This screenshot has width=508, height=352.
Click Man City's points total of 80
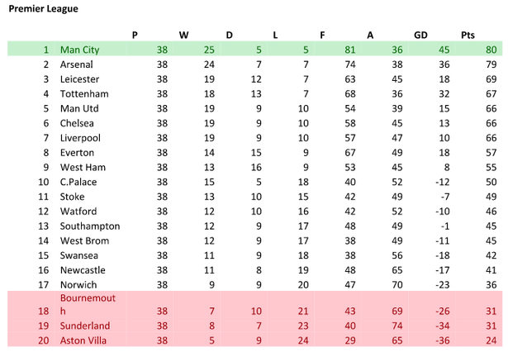(491, 50)
